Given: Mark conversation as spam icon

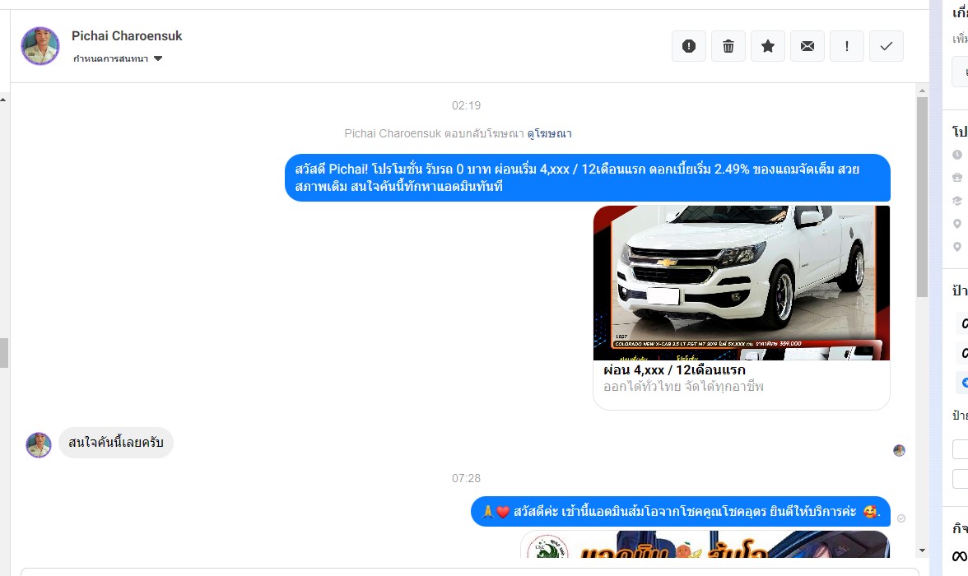Looking at the screenshot, I should [x=688, y=46].
